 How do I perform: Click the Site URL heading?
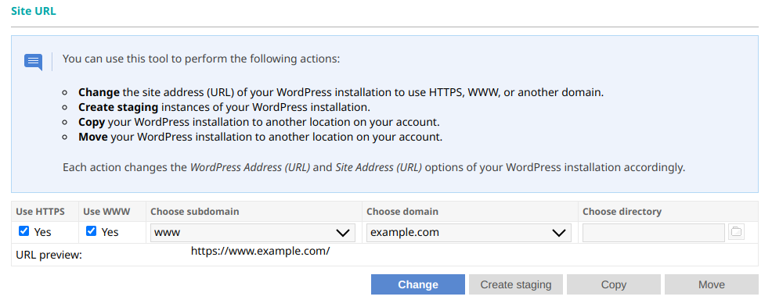coord(34,11)
